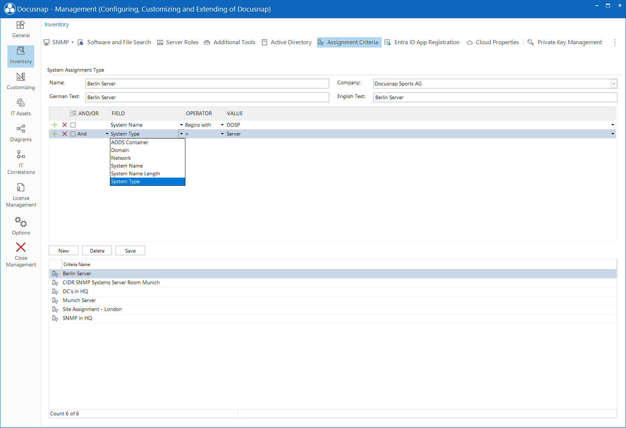This screenshot has height=428, width=626.
Task: Tick the checkbox in the System Name row
Action: coord(73,125)
